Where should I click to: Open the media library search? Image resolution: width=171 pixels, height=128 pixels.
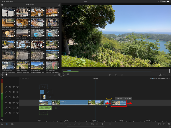click(55, 75)
